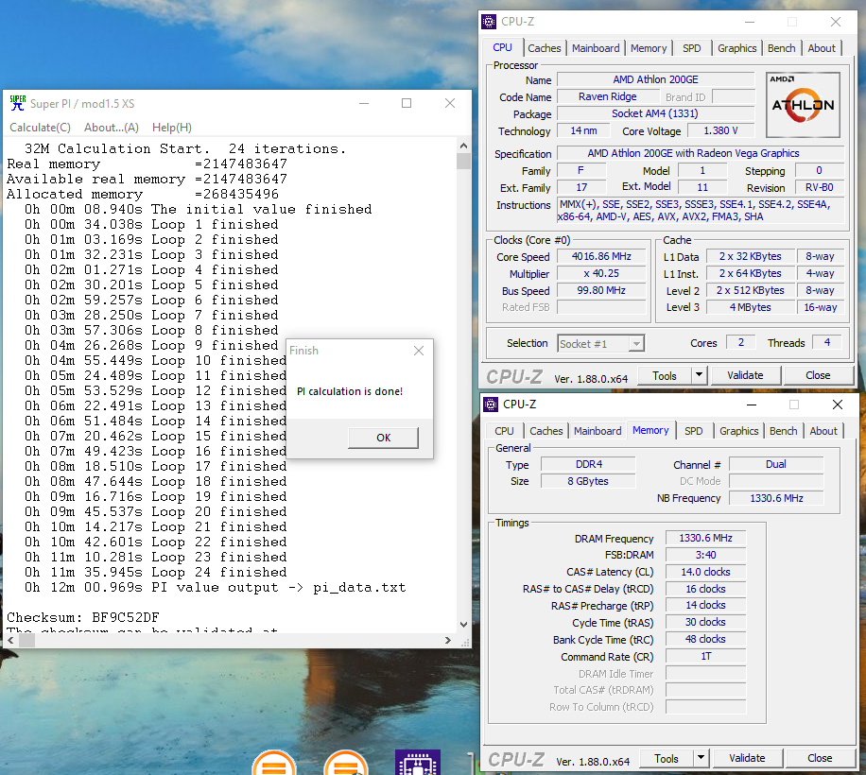Viewport: 866px width, 775px height.
Task: Click Tools button in upper CPU-Z
Action: 665,376
